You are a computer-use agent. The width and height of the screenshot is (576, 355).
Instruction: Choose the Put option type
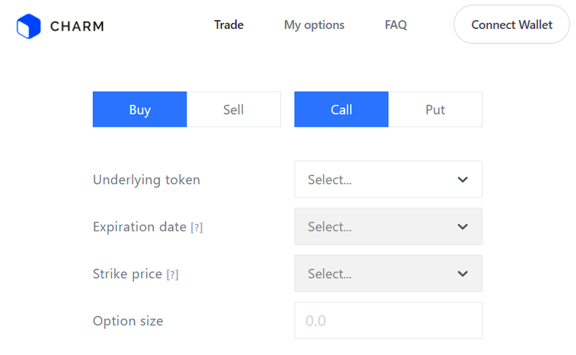[435, 109]
